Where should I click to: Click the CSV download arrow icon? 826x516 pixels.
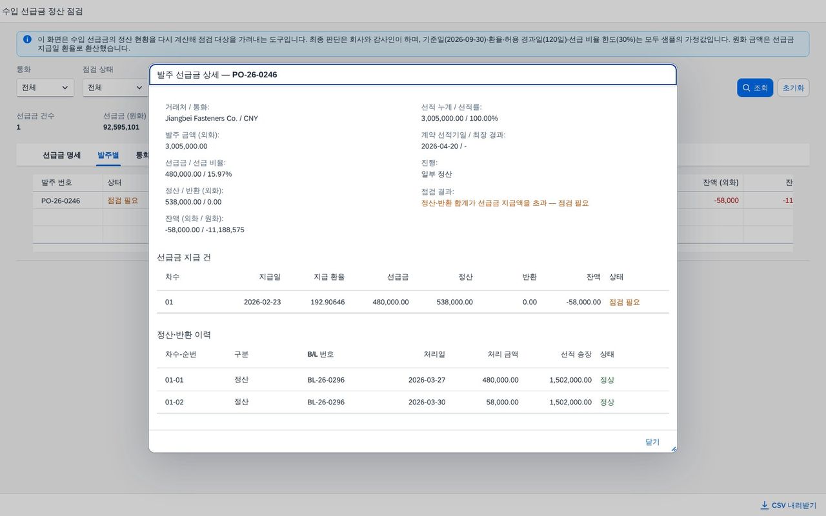[x=765, y=505]
